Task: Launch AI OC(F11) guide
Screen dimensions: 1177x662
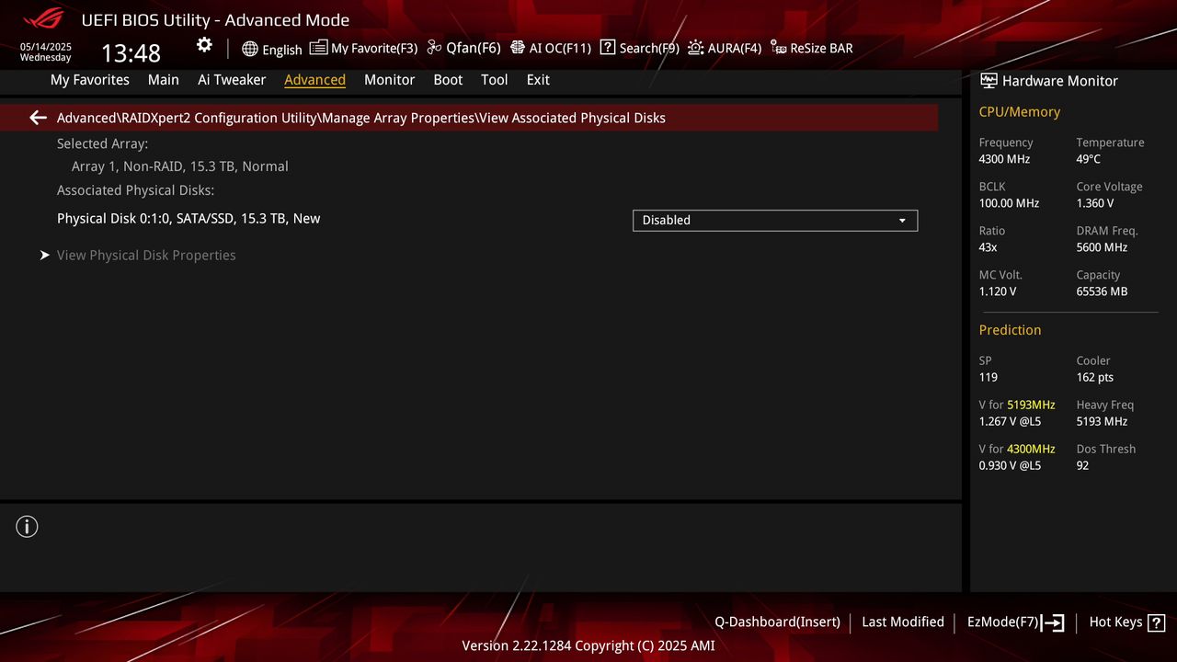Action: coord(551,48)
